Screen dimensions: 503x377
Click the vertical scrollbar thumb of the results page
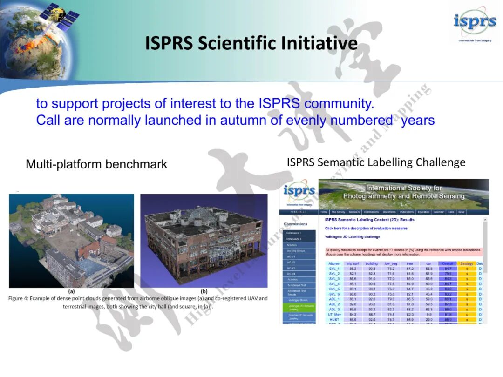pyautogui.click(x=485, y=247)
